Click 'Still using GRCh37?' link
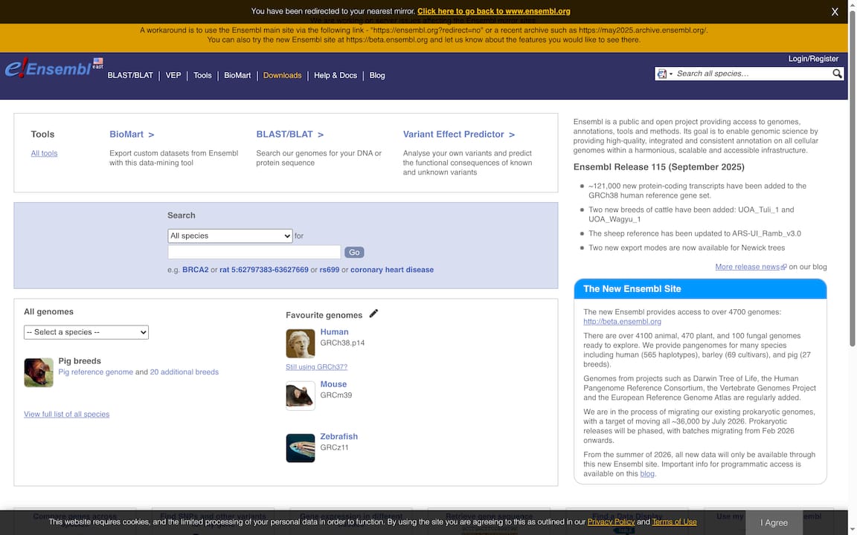Viewport: 857px width, 535px height. click(316, 367)
